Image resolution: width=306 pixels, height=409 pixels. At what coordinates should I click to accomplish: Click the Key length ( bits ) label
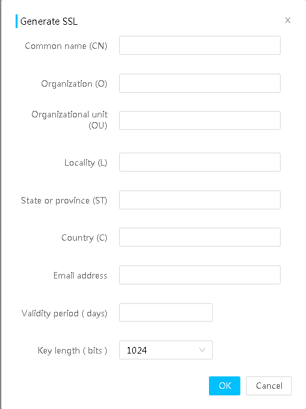tap(72, 350)
